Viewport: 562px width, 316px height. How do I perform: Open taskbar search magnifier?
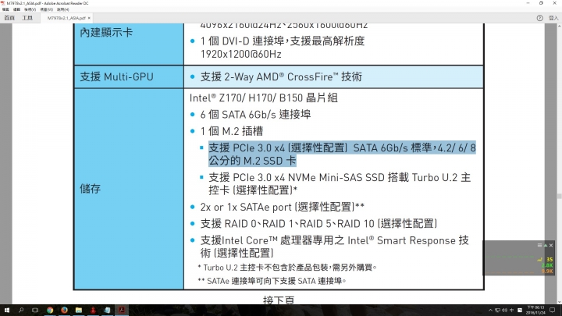(21, 311)
